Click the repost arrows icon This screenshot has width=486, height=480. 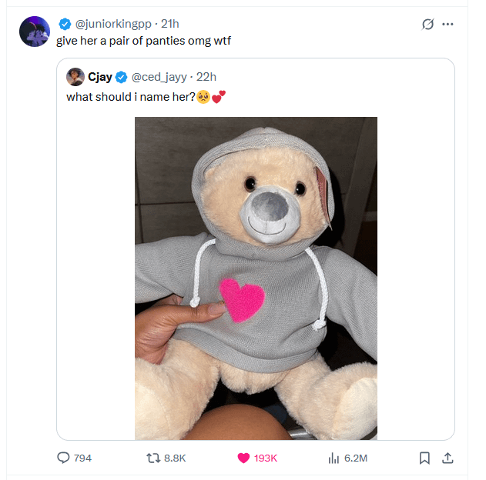(153, 458)
